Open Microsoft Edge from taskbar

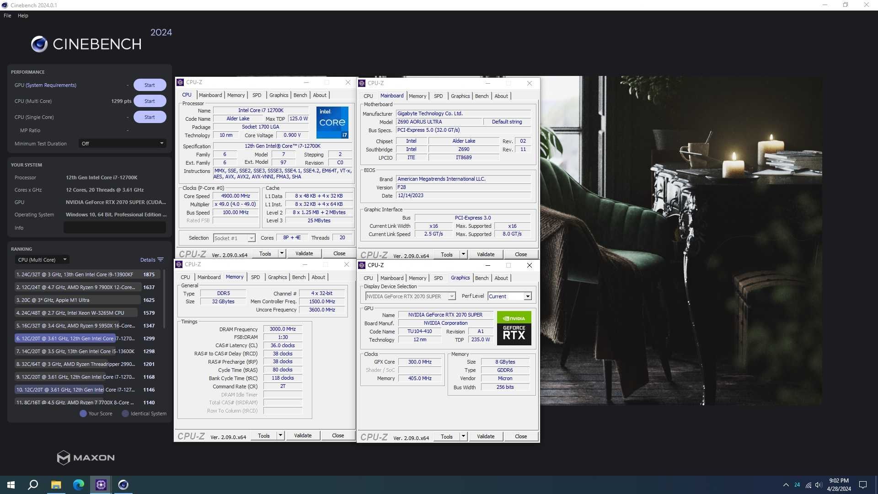point(78,485)
